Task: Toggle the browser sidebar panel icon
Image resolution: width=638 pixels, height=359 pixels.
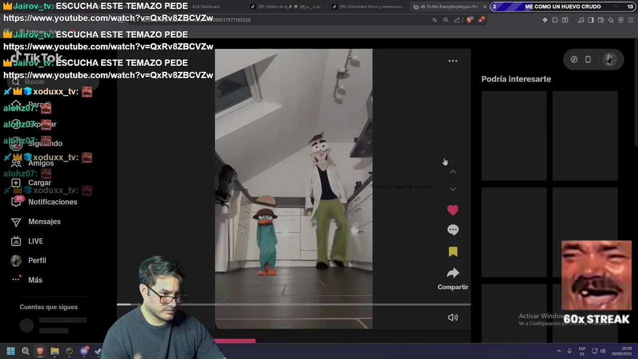Action: click(x=591, y=20)
